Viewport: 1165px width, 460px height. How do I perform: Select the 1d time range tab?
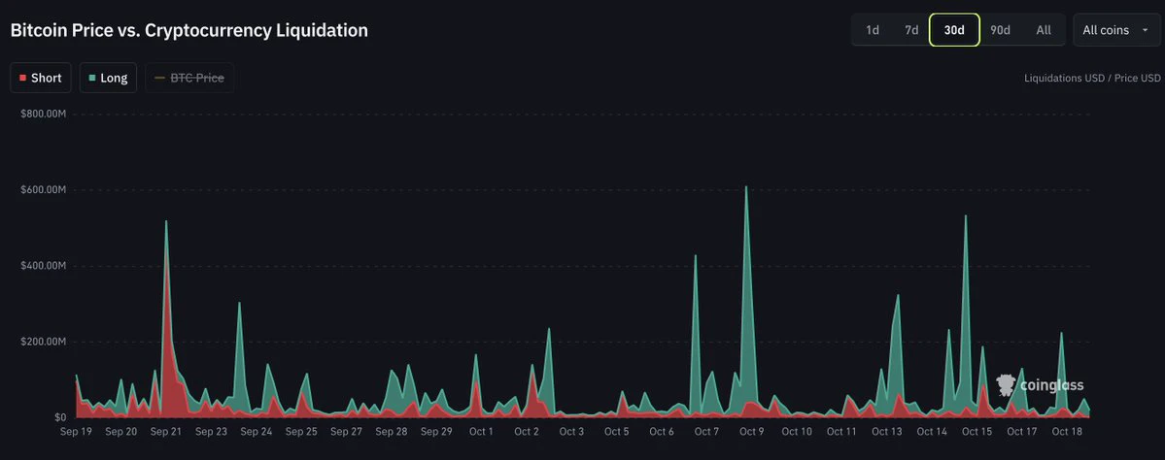coord(873,30)
